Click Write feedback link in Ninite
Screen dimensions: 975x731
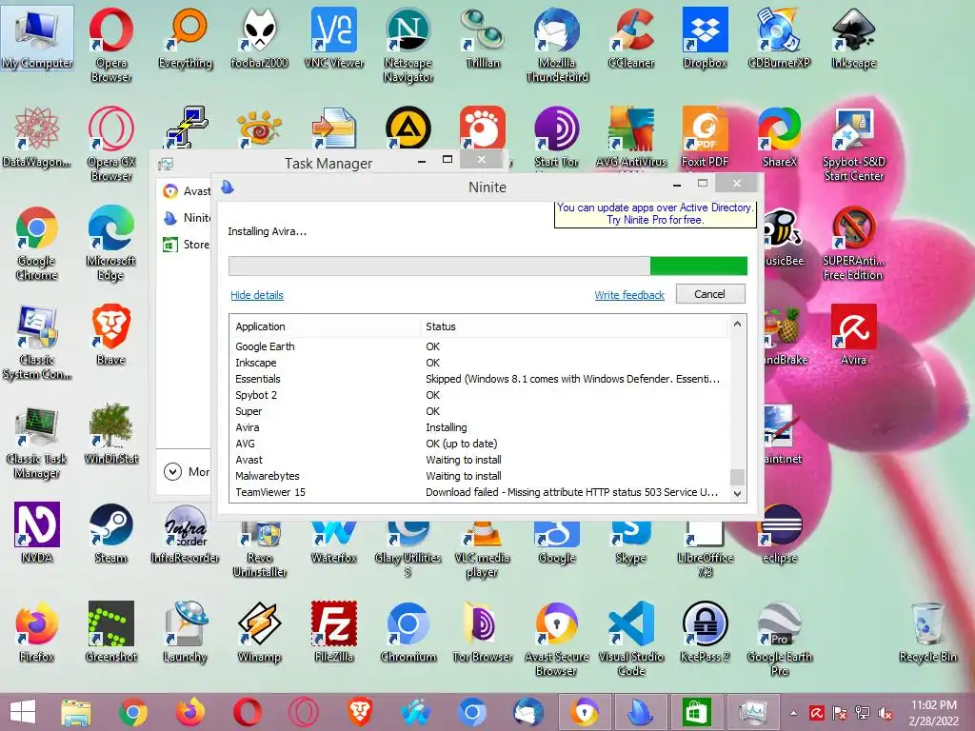(x=629, y=295)
